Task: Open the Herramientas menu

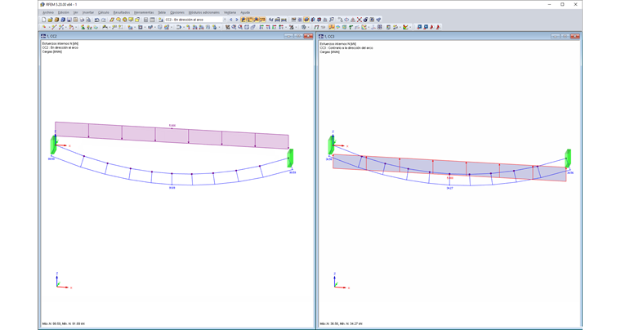Action: point(144,12)
